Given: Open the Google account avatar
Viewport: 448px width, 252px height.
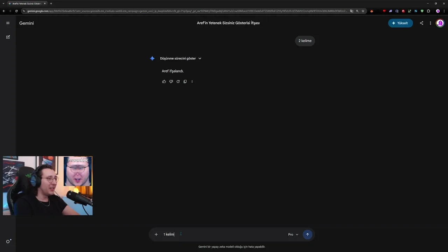Looking at the screenshot, I should point(440,23).
